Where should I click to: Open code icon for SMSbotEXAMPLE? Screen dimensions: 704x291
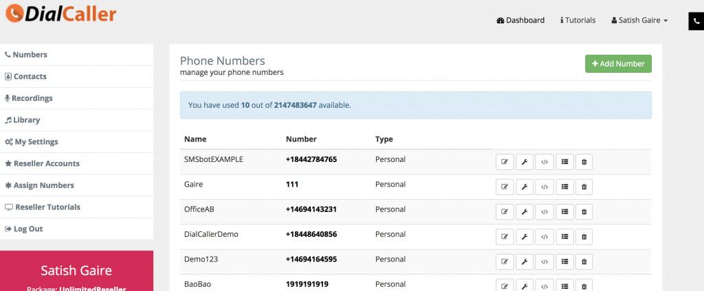pyautogui.click(x=544, y=162)
